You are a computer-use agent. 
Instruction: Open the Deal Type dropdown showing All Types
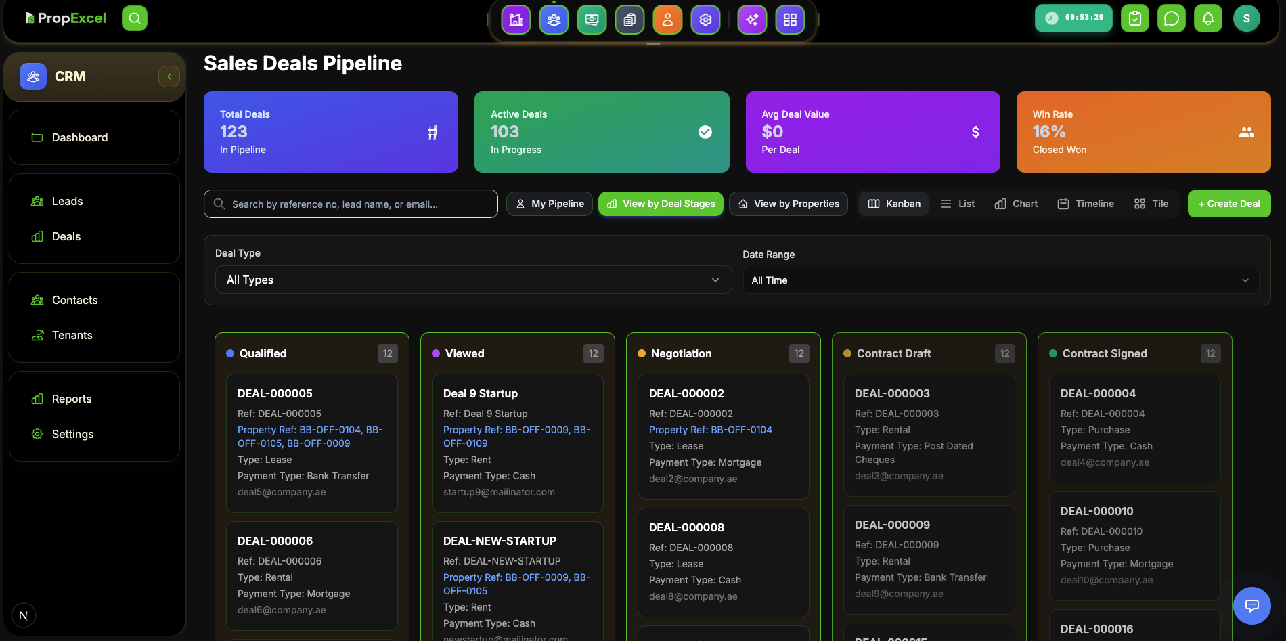click(472, 280)
